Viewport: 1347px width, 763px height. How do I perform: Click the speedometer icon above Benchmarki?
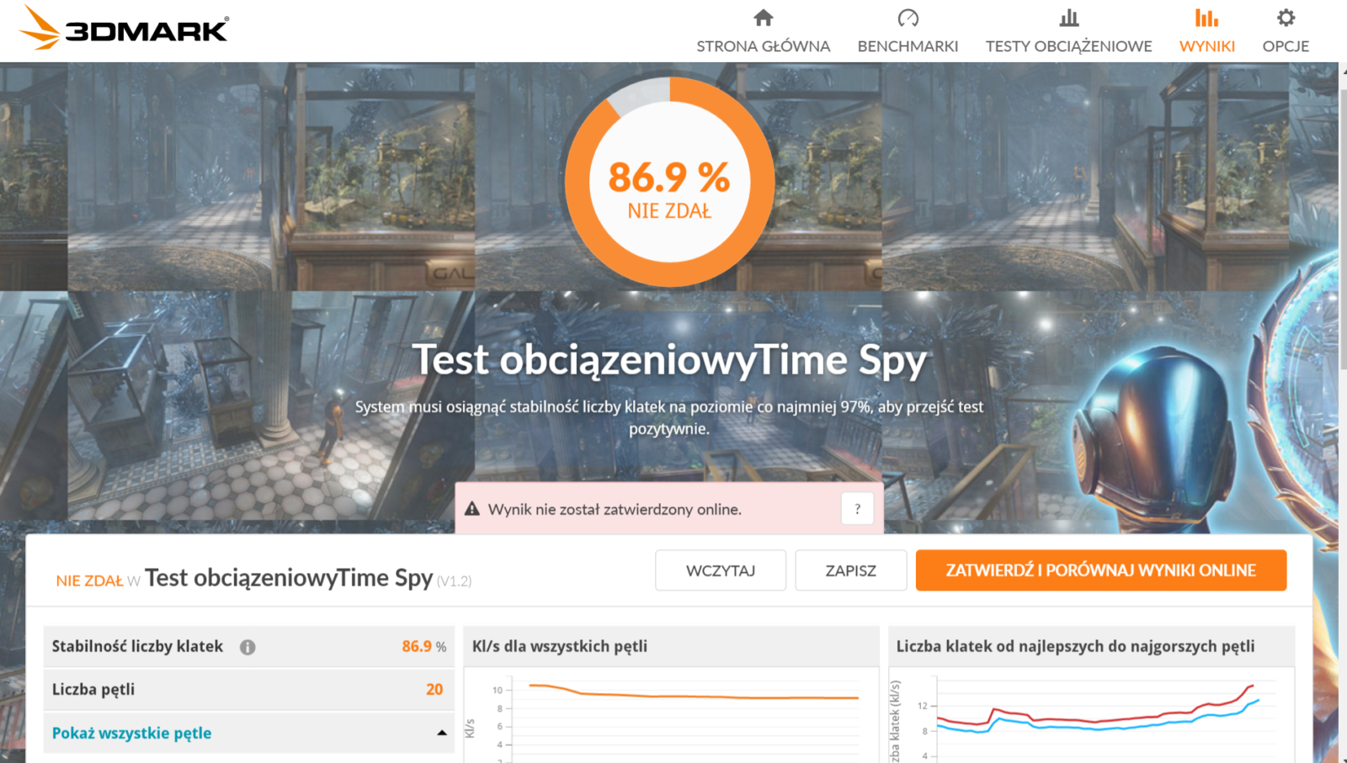click(908, 18)
